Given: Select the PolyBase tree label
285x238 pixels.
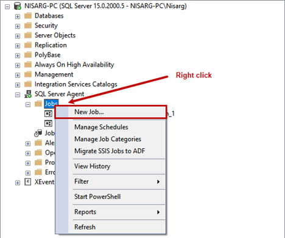Looking at the screenshot, I should [47, 55].
